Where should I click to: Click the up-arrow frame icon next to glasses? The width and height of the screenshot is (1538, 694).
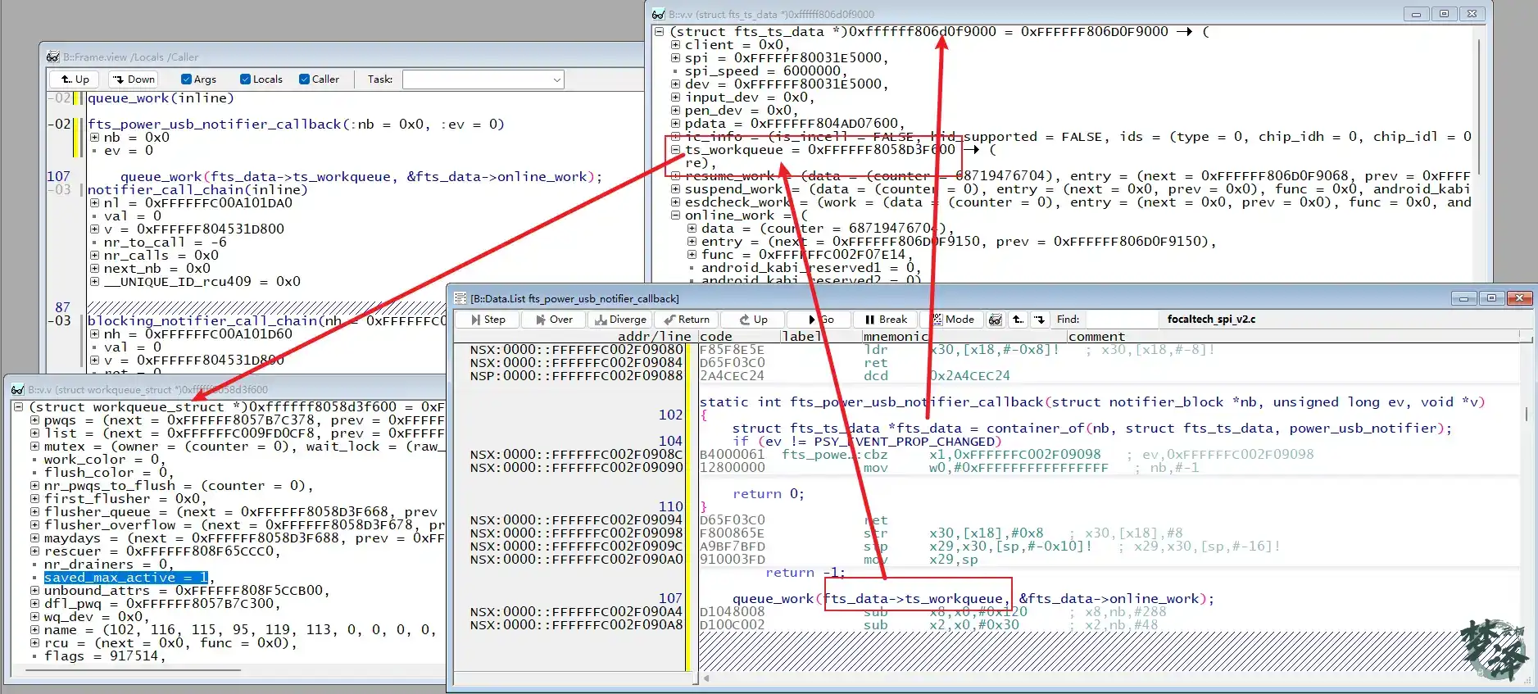1018,320
